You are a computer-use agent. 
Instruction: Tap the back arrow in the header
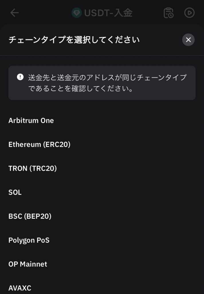coord(14,13)
